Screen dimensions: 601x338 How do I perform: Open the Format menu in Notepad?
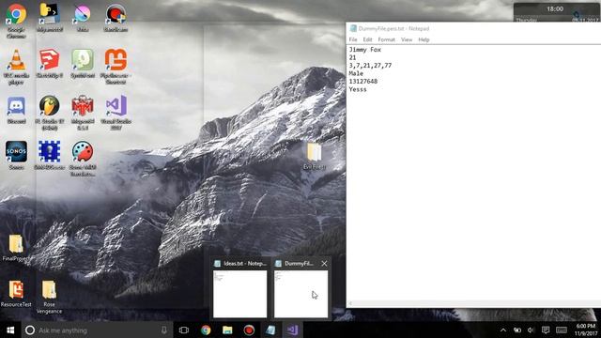coord(386,39)
